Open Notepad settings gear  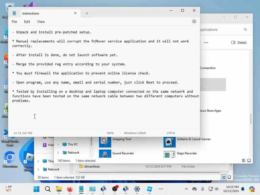point(194,21)
